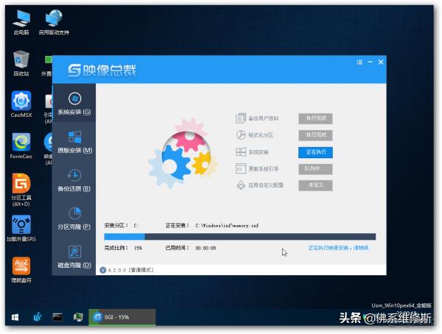Click the C:\Windows\inf file path text
The image size is (442, 334).
(227, 226)
